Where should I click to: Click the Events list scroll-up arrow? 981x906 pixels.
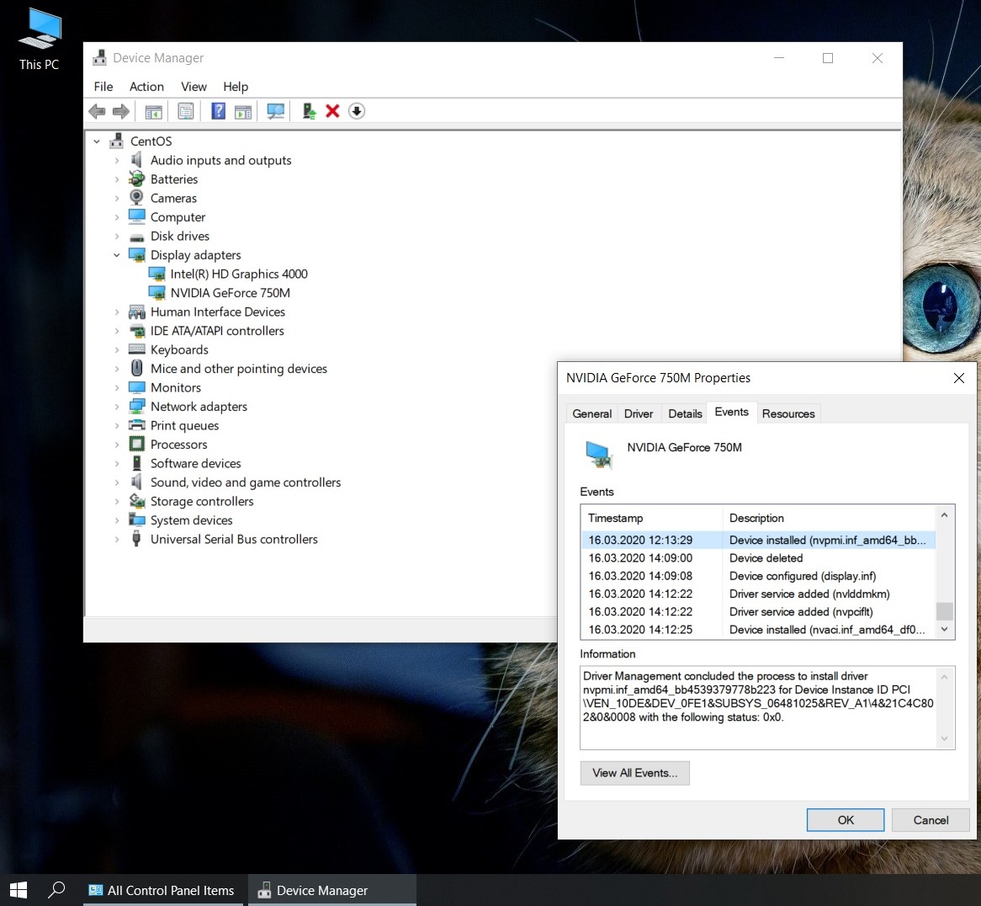944,514
